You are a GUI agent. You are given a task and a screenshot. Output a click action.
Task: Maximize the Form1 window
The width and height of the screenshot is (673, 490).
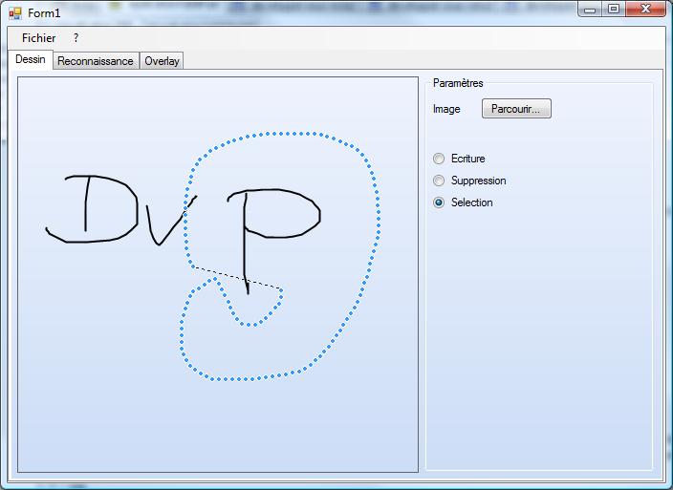(614, 10)
